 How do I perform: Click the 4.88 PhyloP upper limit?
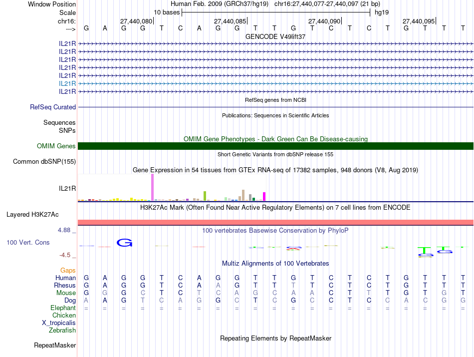click(x=64, y=230)
